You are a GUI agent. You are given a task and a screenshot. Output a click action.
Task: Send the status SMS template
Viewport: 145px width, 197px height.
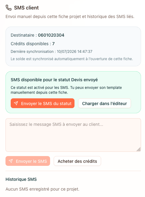42,103
